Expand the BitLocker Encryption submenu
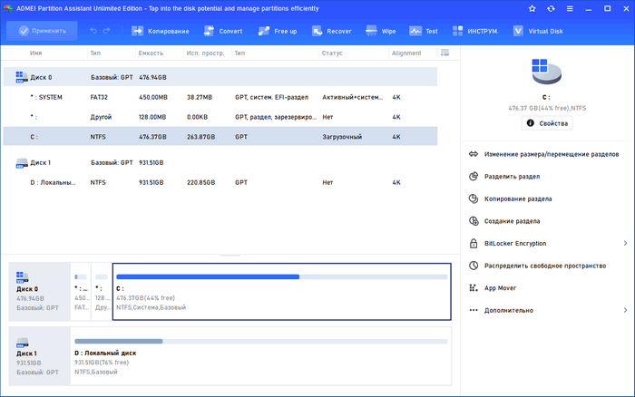The width and height of the screenshot is (635, 397). pos(625,243)
